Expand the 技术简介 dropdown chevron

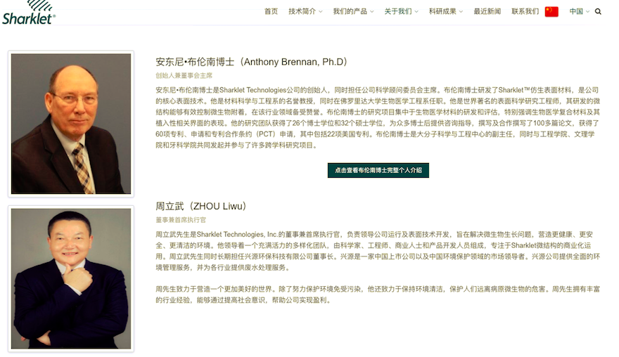point(321,12)
